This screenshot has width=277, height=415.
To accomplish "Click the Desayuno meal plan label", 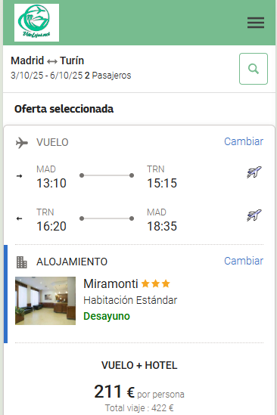I will coord(107,316).
